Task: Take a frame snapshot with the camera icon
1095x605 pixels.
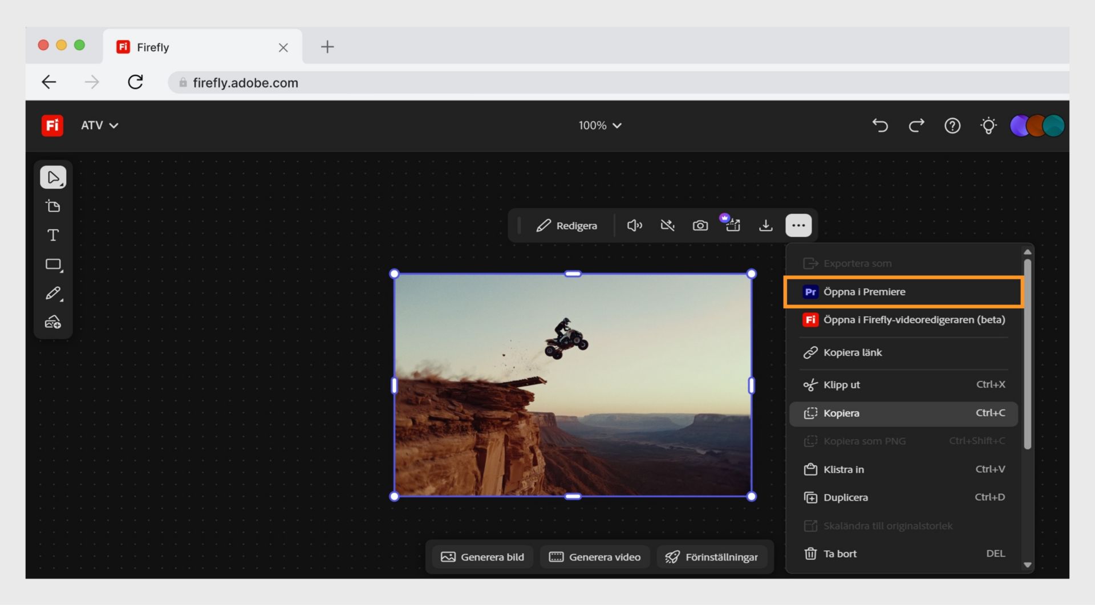Action: [x=700, y=225]
